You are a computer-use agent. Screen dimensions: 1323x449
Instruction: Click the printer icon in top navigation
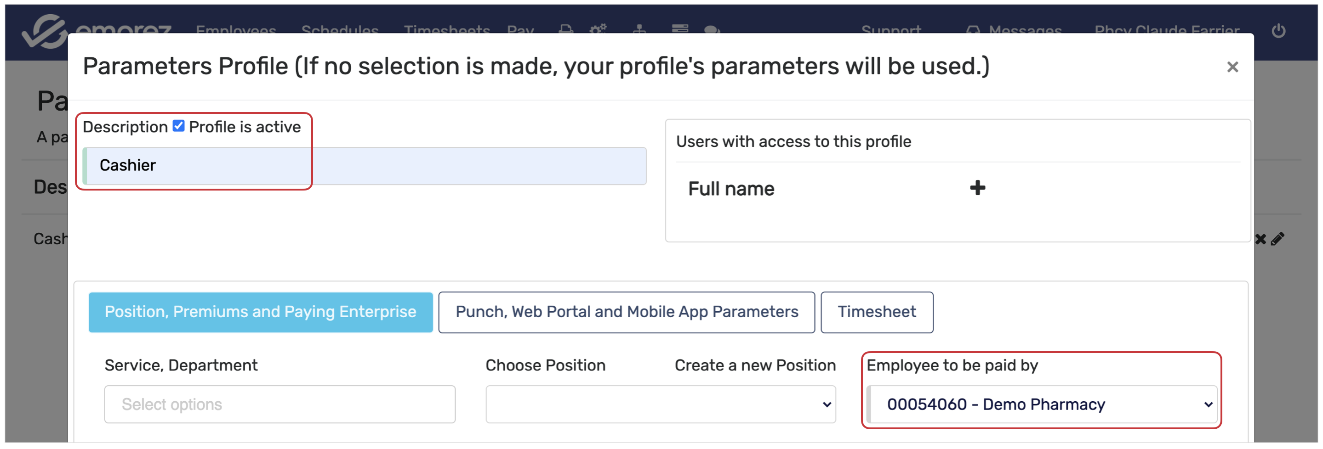[x=565, y=29]
